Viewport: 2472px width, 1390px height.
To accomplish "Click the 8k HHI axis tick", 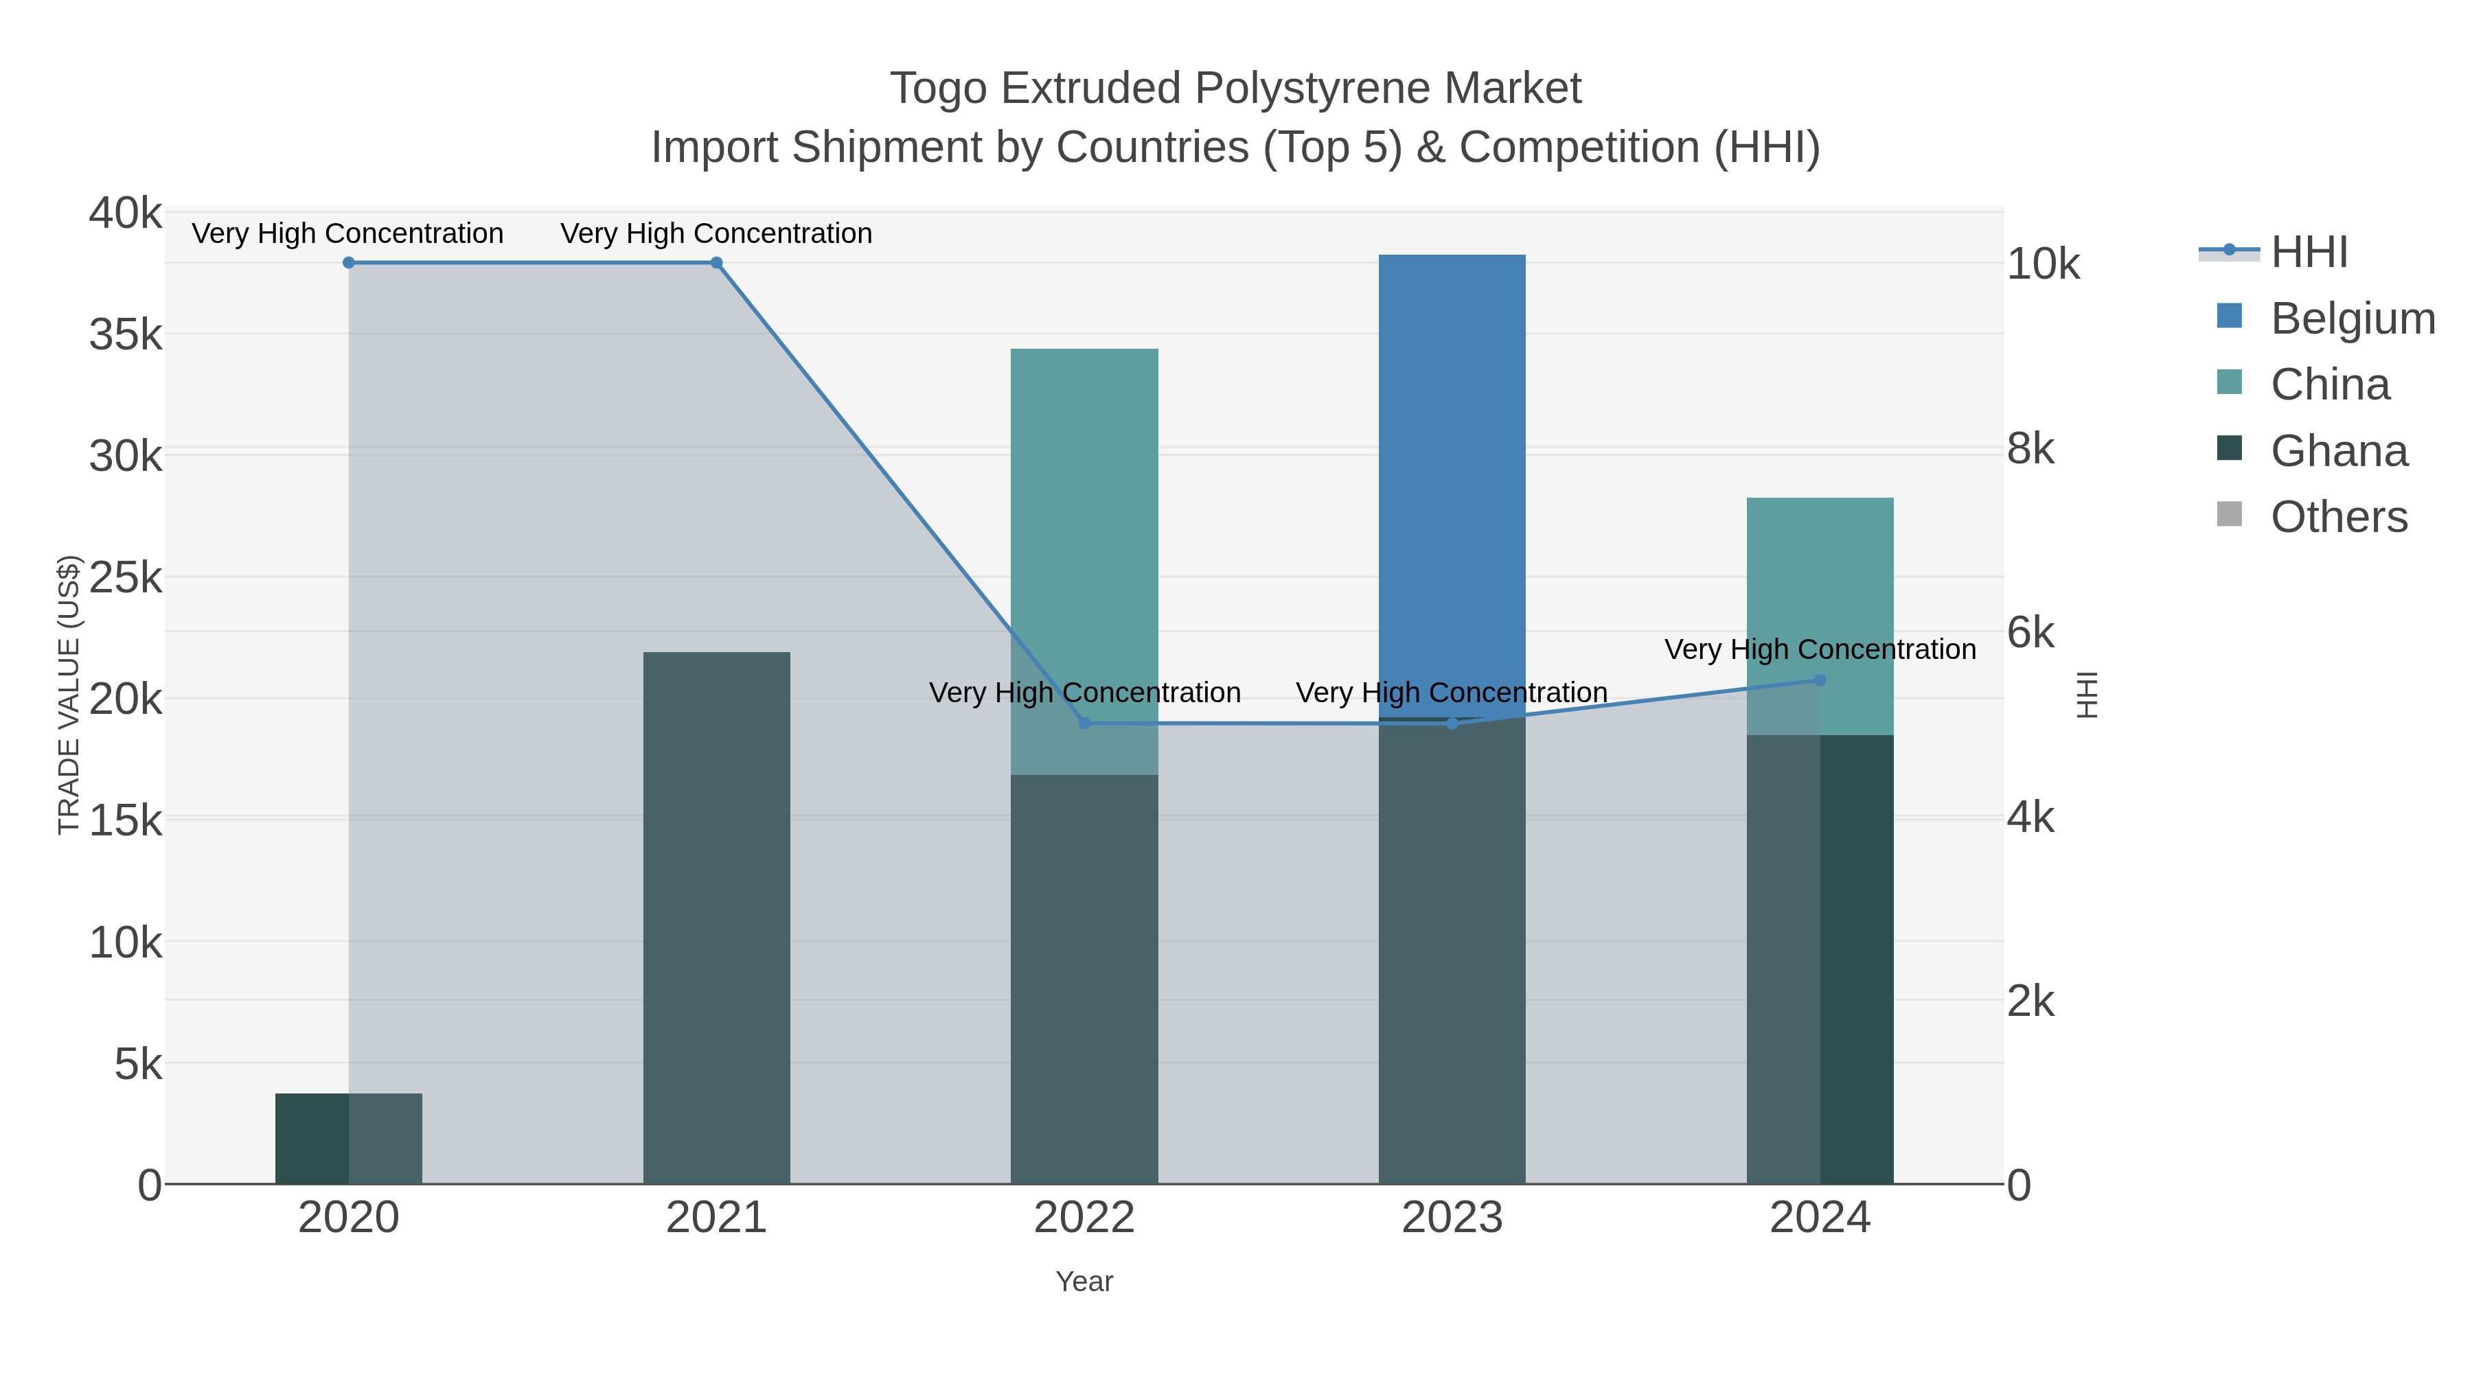I will [x=2030, y=448].
